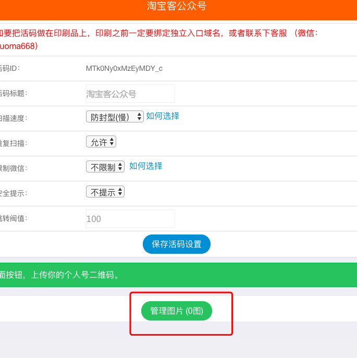Click the 扫描速度 row label
This screenshot has width=357, height=358.
point(14,118)
